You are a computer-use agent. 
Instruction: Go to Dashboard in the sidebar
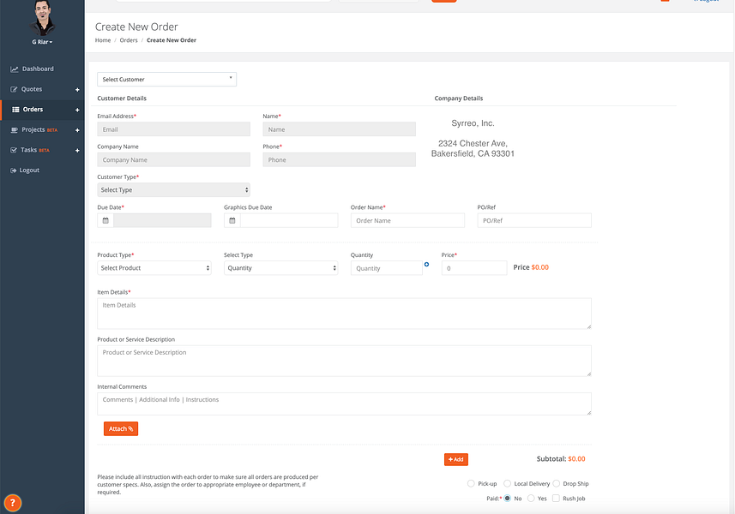pos(38,69)
